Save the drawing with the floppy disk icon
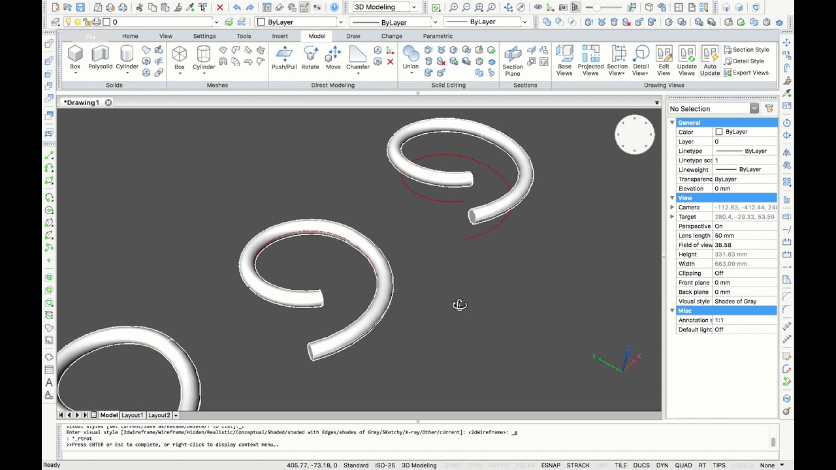This screenshot has width=836, height=470. click(80, 7)
